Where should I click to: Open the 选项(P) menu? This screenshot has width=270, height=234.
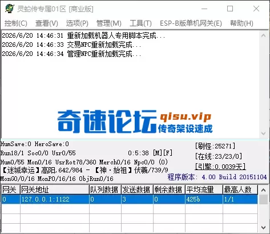coord(77,23)
